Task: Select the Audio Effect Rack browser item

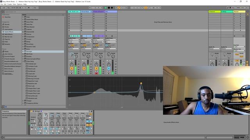Action: (x=32, y=19)
